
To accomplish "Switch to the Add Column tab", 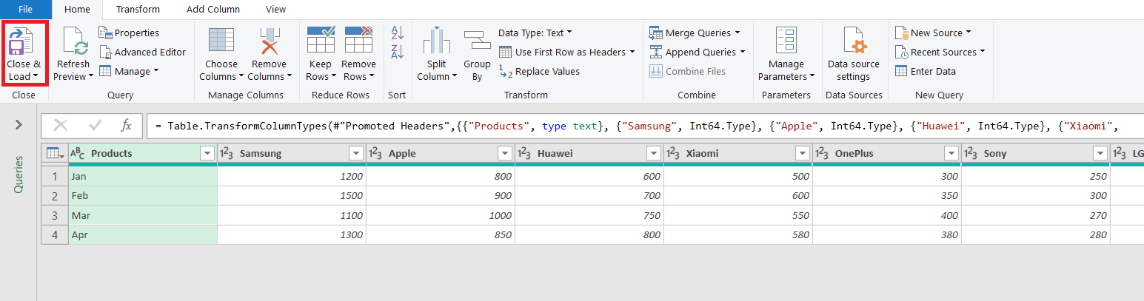I will [213, 10].
